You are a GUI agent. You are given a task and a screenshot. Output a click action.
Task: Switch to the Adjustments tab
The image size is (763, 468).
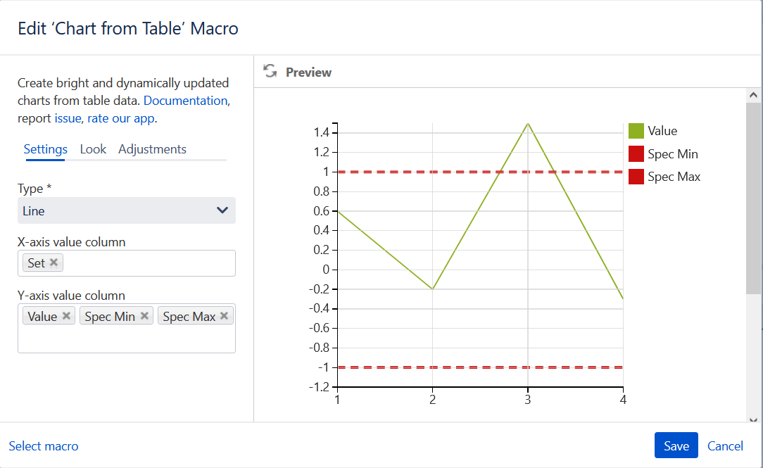pyautogui.click(x=152, y=149)
